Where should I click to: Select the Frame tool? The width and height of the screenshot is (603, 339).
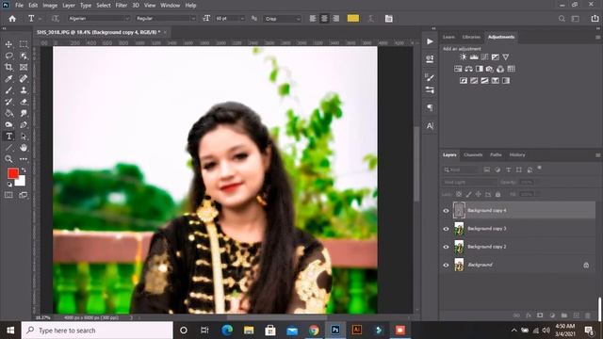[24, 67]
